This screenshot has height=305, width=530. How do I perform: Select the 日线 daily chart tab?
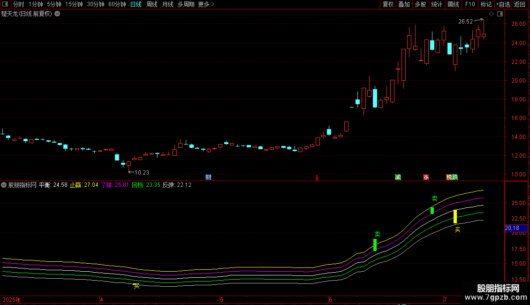coord(136,4)
